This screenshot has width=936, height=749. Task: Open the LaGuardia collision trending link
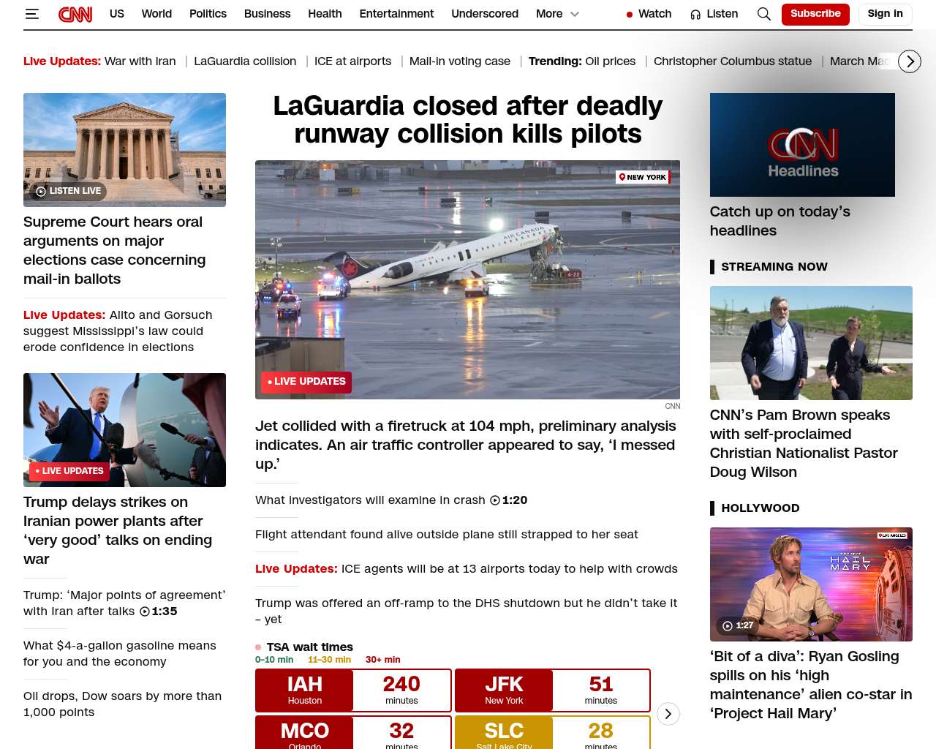point(245,61)
